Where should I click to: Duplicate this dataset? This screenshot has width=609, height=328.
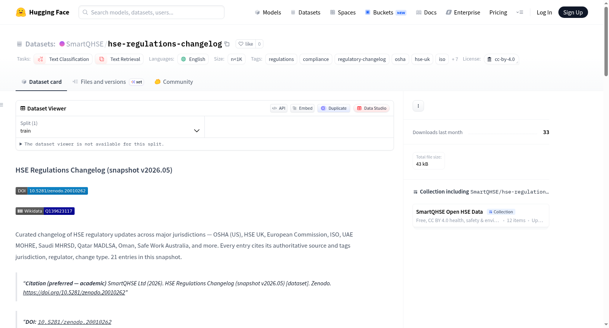coord(334,108)
